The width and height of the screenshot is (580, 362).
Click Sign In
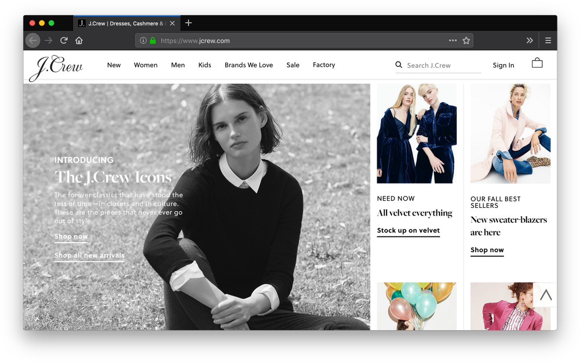[504, 66]
